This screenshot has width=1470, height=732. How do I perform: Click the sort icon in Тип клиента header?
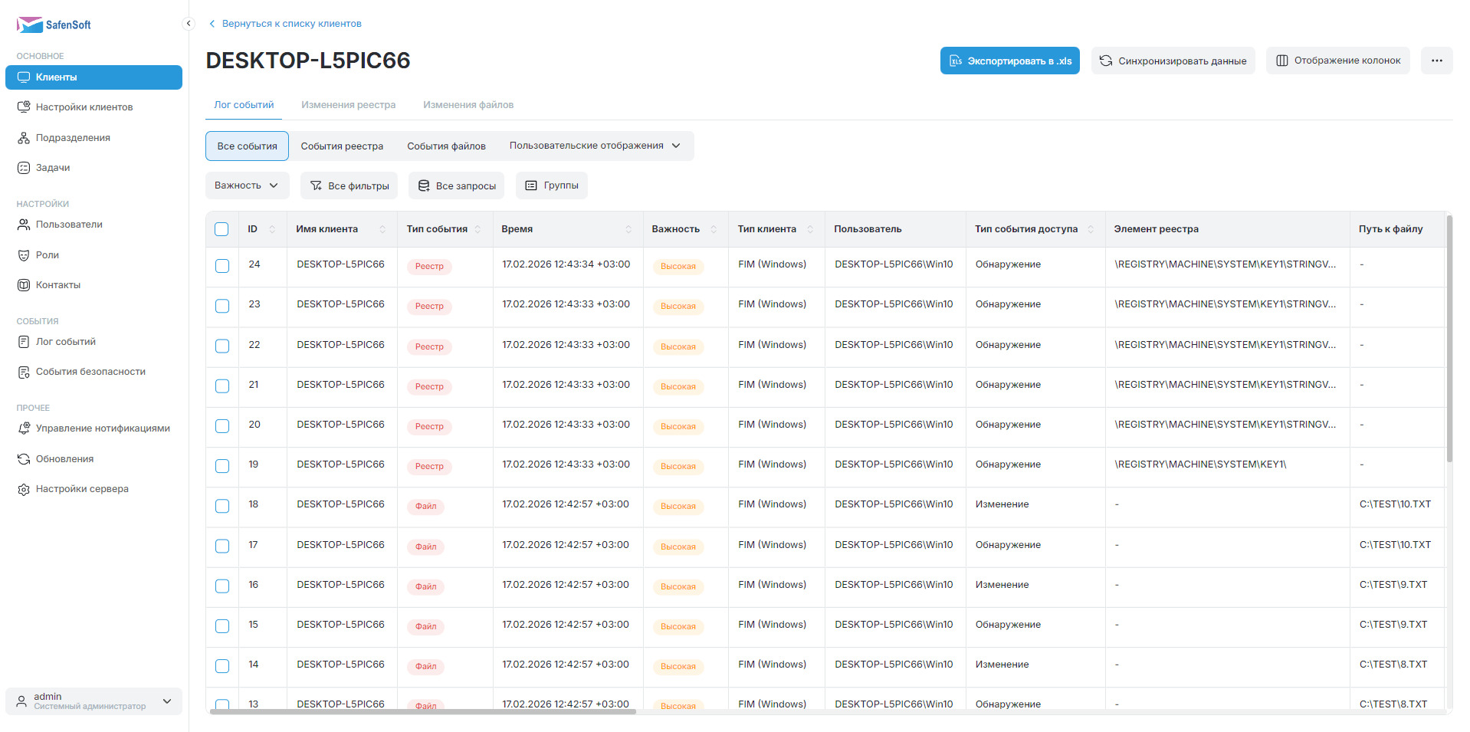point(810,229)
